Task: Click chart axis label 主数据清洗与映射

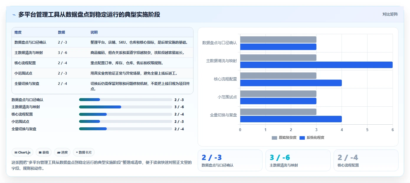Action: (x=222, y=61)
